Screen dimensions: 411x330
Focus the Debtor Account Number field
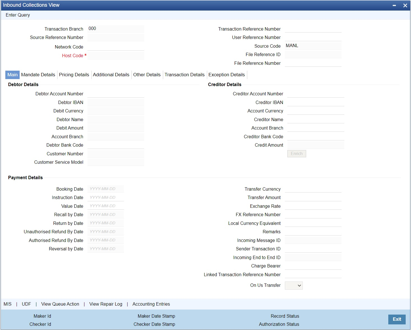pyautogui.click(x=116, y=94)
